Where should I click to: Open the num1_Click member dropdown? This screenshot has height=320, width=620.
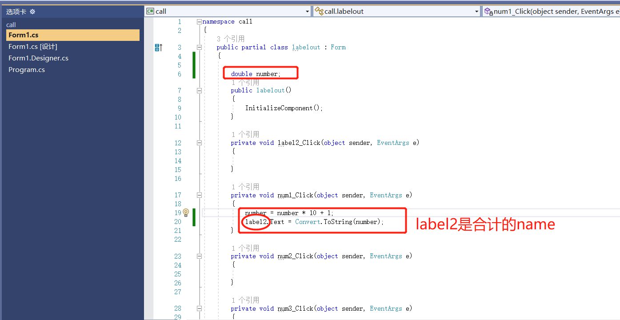click(551, 12)
